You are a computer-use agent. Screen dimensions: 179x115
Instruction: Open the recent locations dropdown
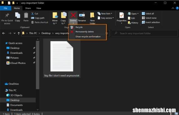pyautogui.click(x=14, y=33)
